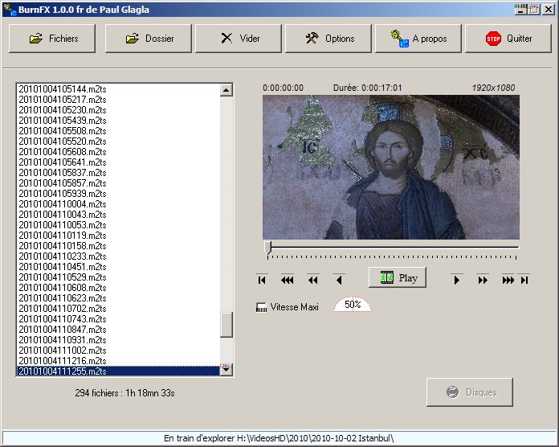Click the 1920x1080 resolution label
The image size is (559, 447).
[x=493, y=88]
